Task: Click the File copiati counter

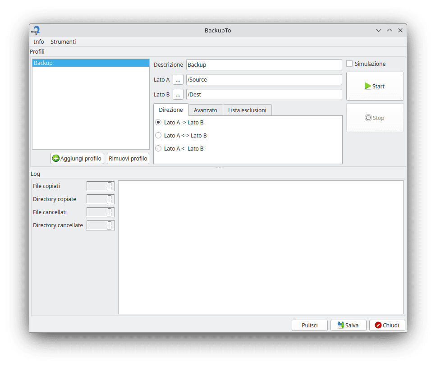Action: point(101,186)
